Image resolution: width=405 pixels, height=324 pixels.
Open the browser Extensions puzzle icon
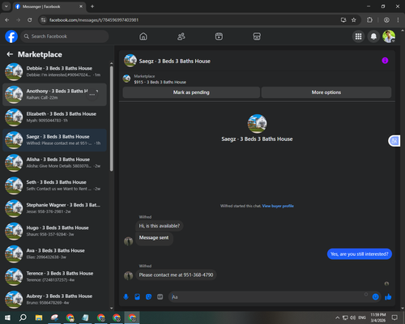pyautogui.click(x=369, y=20)
